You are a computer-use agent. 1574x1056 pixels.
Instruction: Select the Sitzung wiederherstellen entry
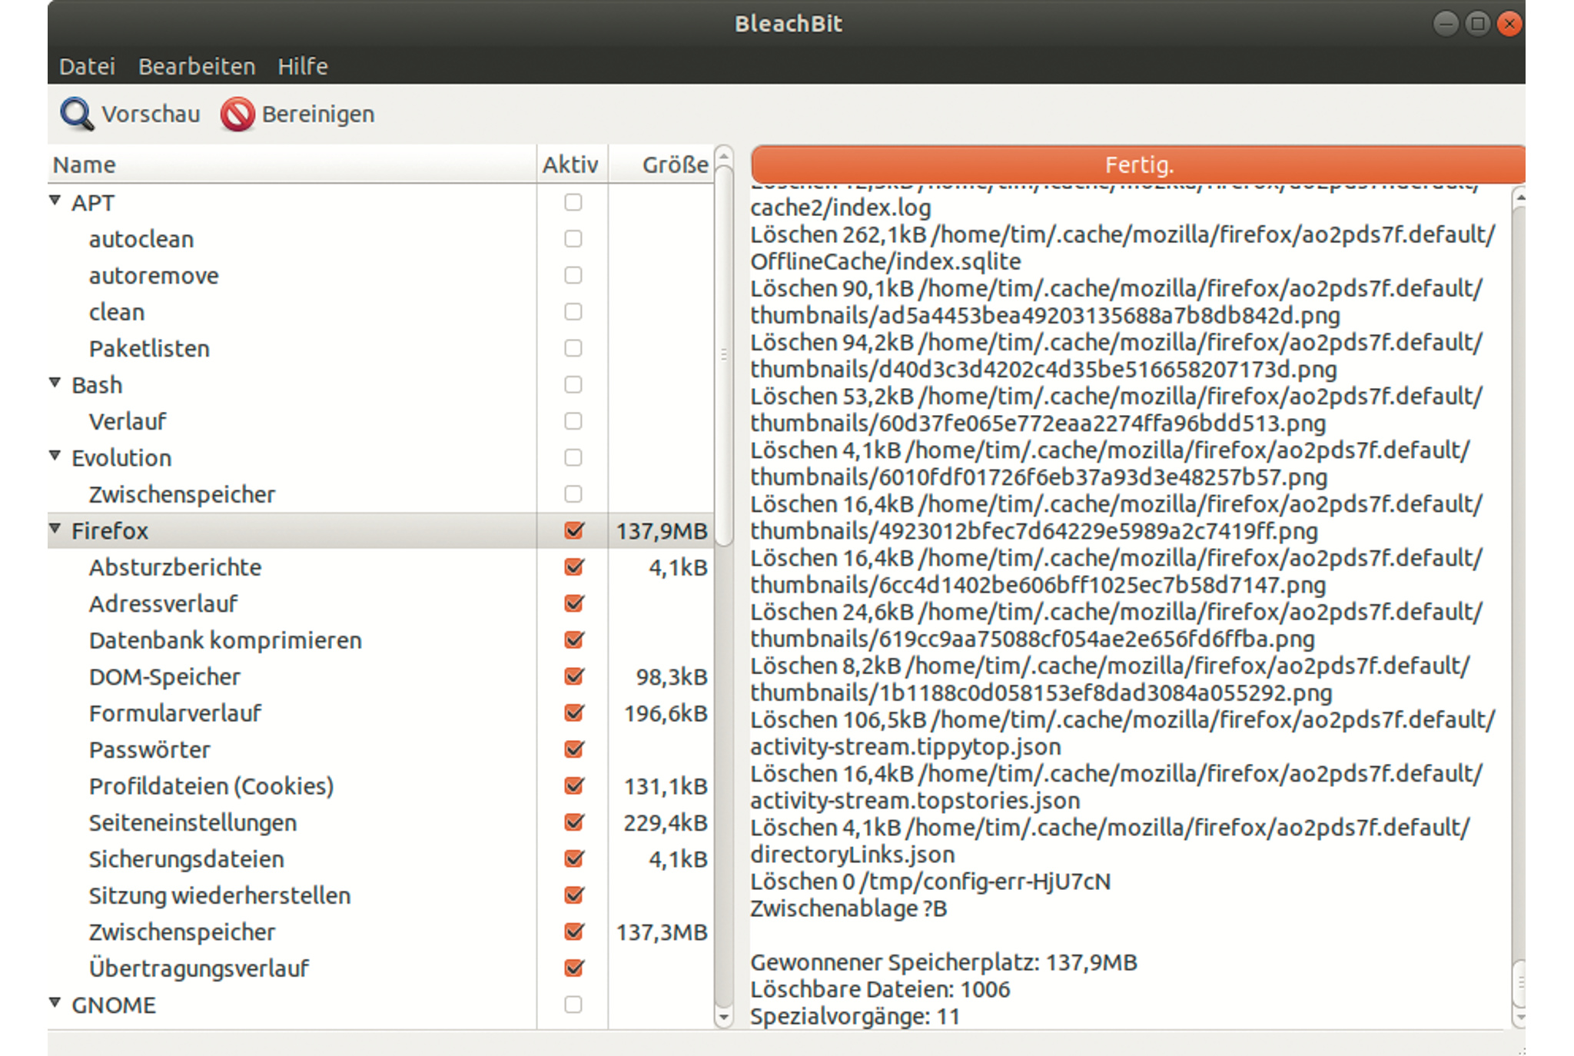tap(220, 895)
